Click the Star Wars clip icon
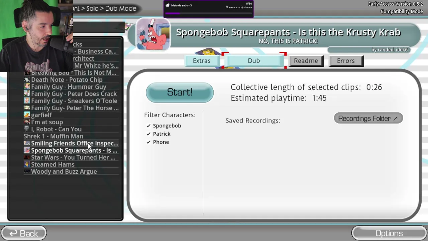This screenshot has width=428, height=241. [x=27, y=157]
